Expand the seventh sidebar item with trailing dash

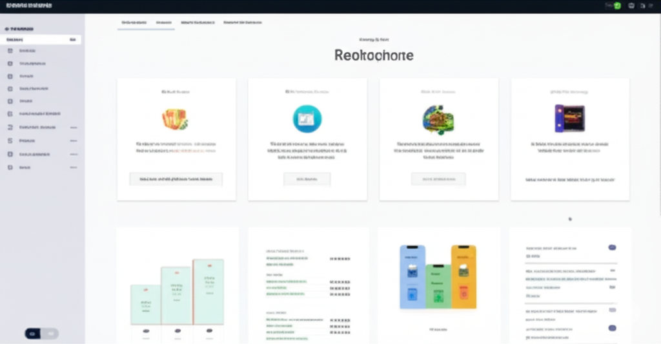pyautogui.click(x=41, y=128)
